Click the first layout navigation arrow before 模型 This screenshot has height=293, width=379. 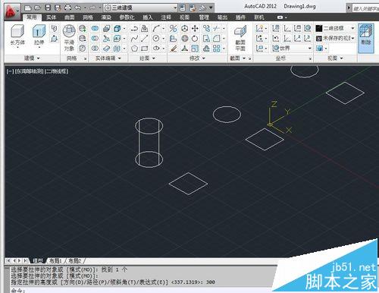click(8, 260)
